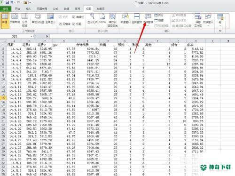
Task: Click Unhide (取消隐藏) window command
Action: pos(161,25)
